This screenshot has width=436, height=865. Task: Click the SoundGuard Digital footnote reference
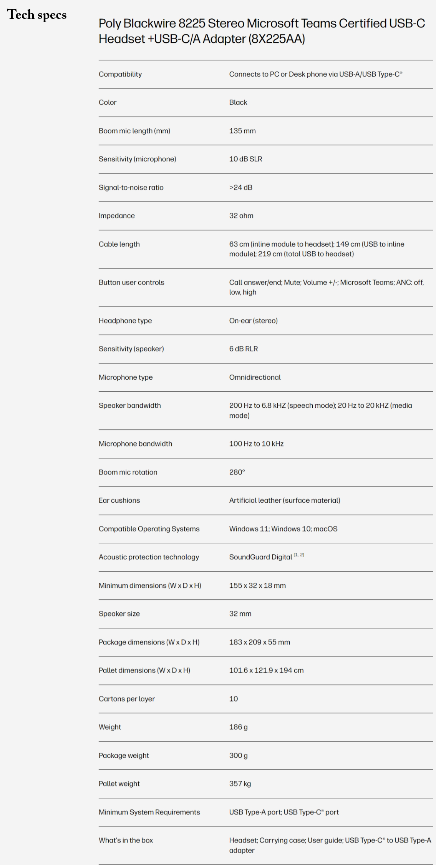coord(299,555)
